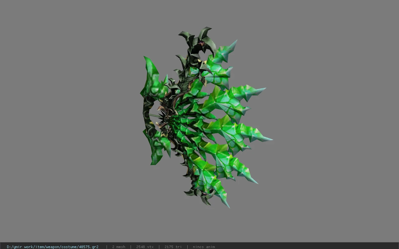The height and width of the screenshot is (249, 399).
Task: Click the file path D:/ymir work/item/weapon/costume/40575.gr2
Action: [53, 247]
